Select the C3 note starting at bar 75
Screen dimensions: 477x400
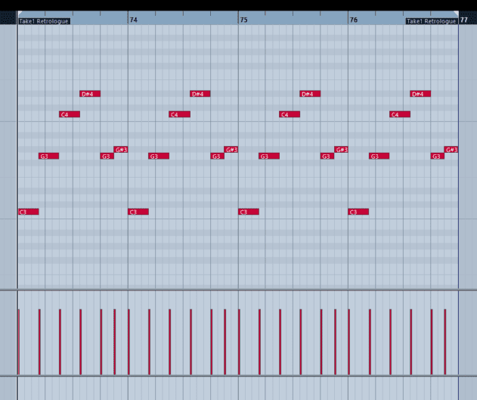pos(249,212)
